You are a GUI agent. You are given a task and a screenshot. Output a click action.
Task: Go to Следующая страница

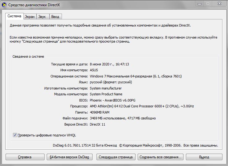(x=116, y=157)
